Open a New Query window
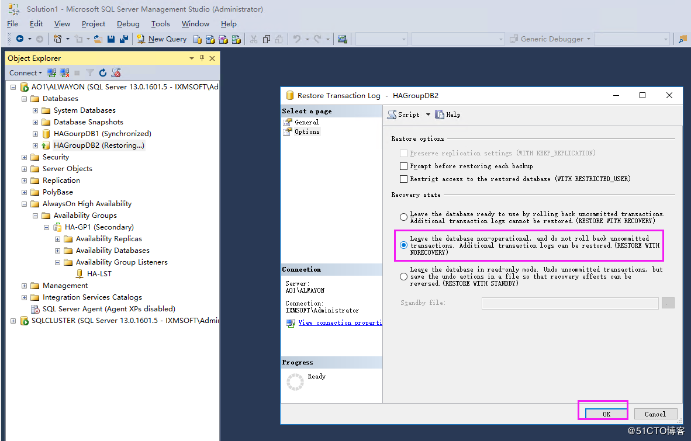The image size is (691, 441). click(162, 39)
